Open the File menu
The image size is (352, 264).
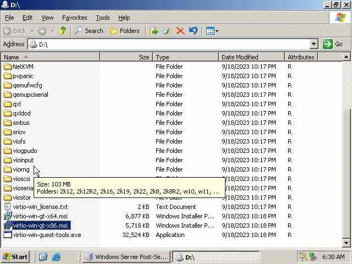9,18
